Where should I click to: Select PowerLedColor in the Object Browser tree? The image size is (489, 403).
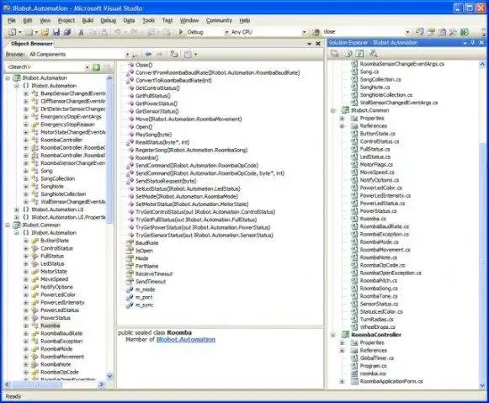click(58, 294)
